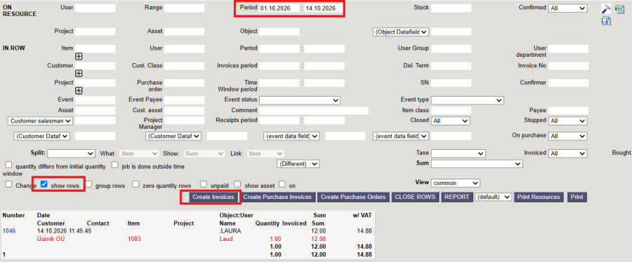Expand the Split dropdown
This screenshot has width=632, height=262.
click(x=72, y=153)
